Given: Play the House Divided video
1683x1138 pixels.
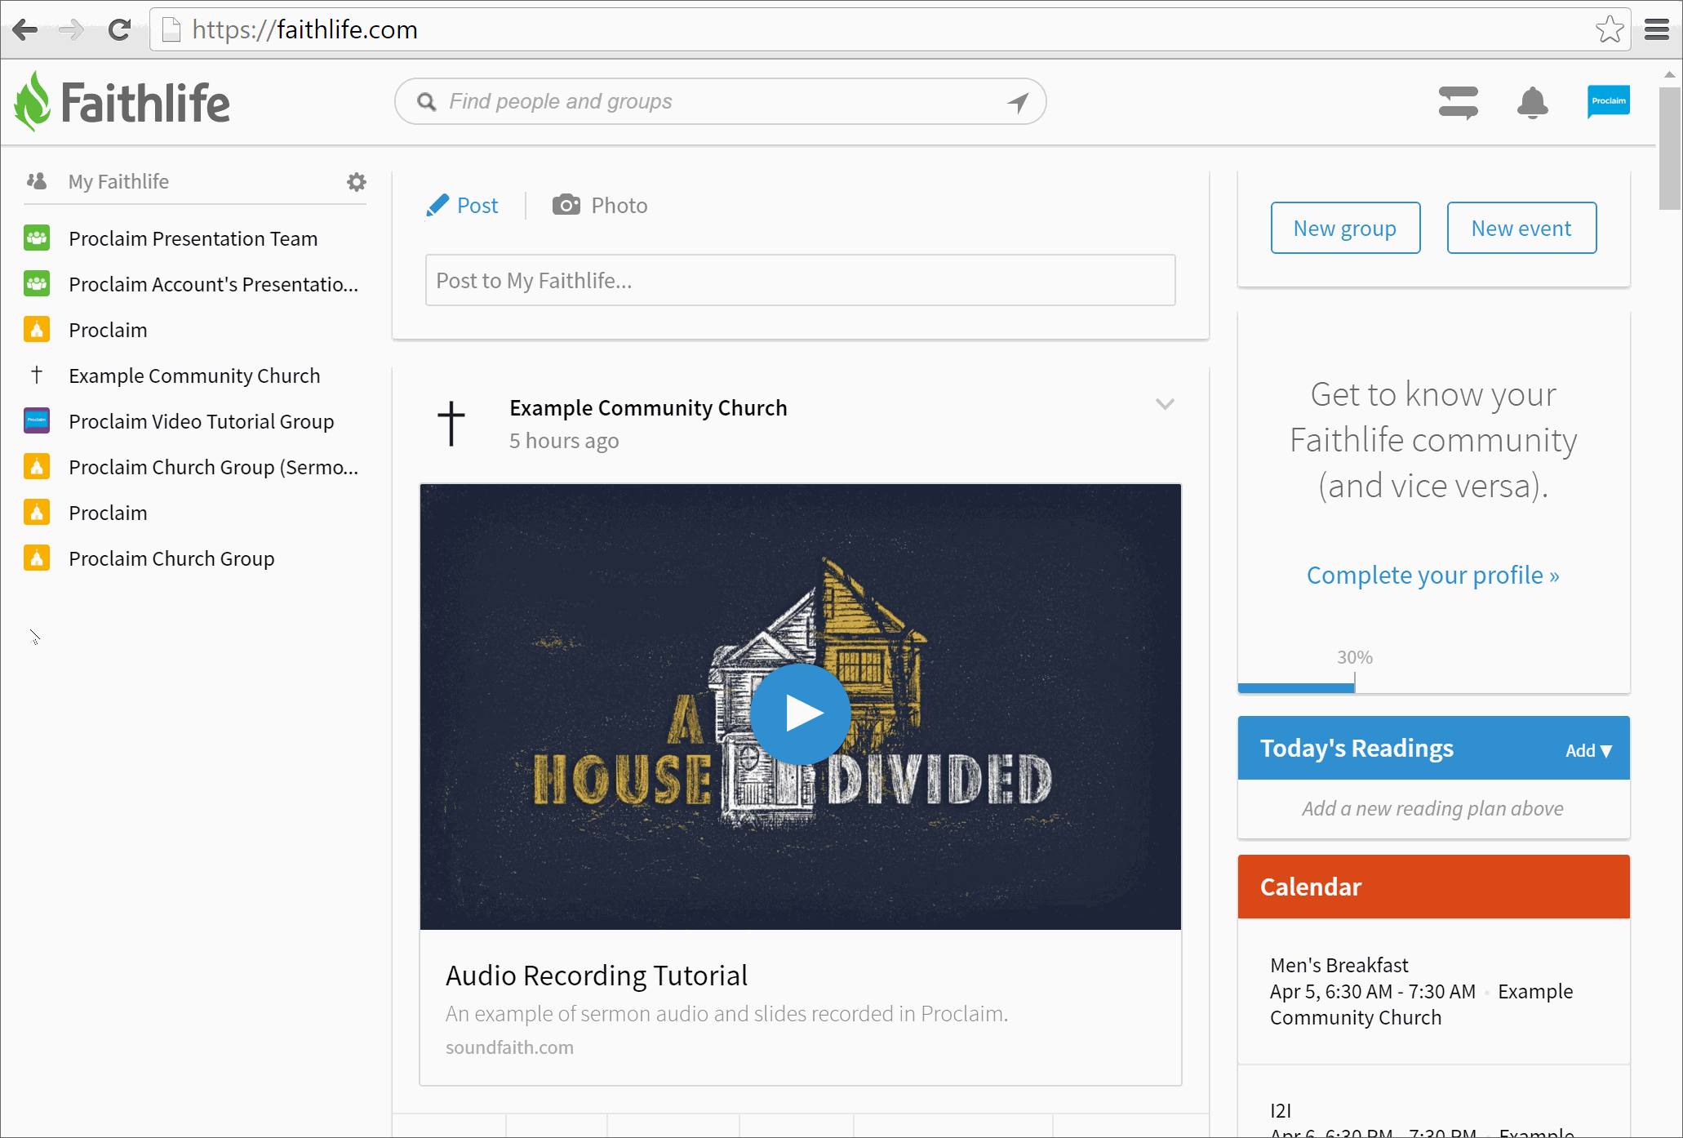Looking at the screenshot, I should [x=801, y=713].
